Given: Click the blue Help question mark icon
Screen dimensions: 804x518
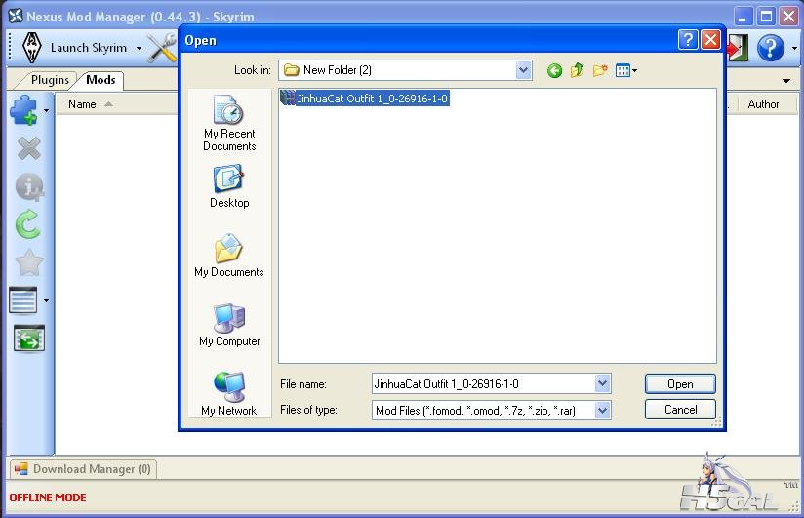Looking at the screenshot, I should [x=770, y=48].
